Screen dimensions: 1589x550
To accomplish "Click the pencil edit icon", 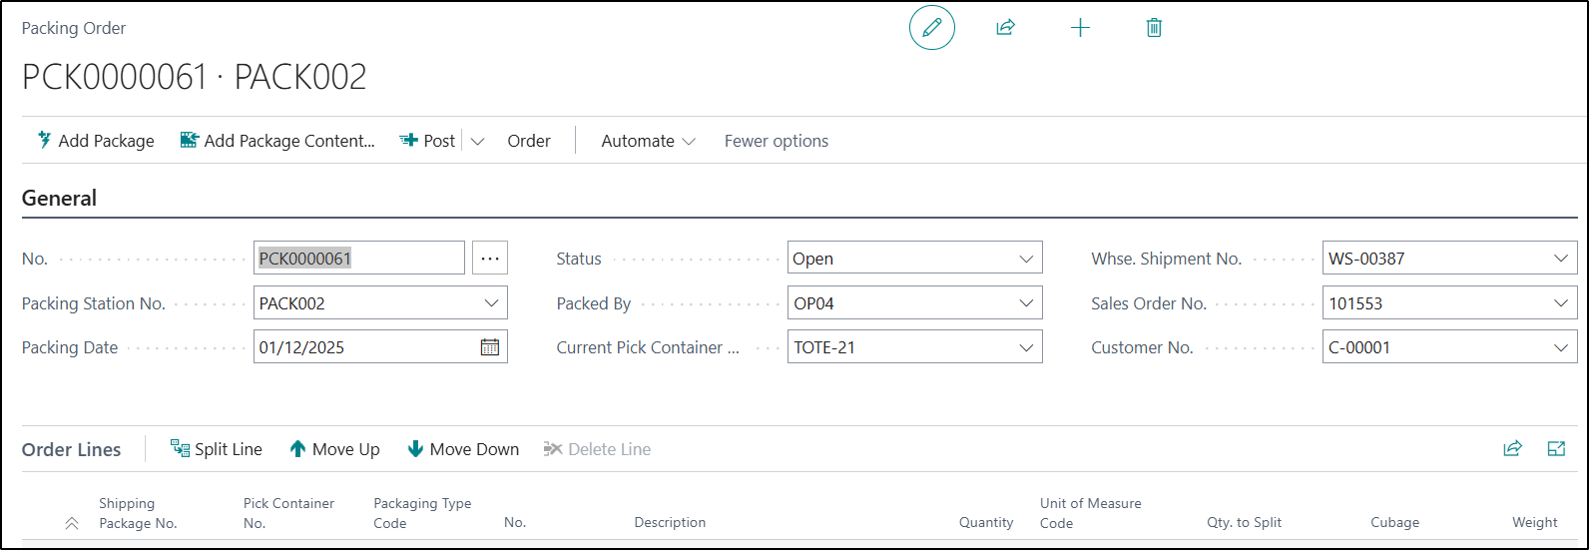I will (x=931, y=28).
